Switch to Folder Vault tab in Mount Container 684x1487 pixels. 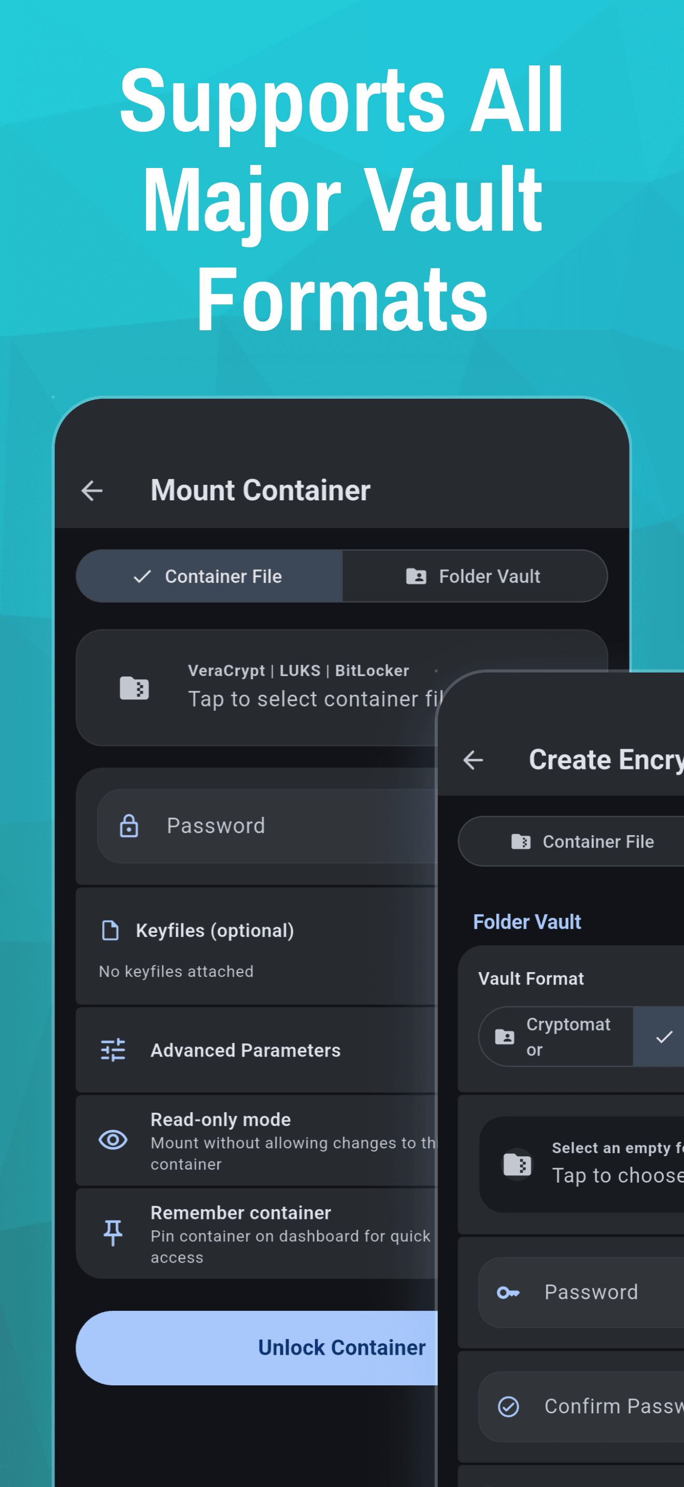click(475, 576)
